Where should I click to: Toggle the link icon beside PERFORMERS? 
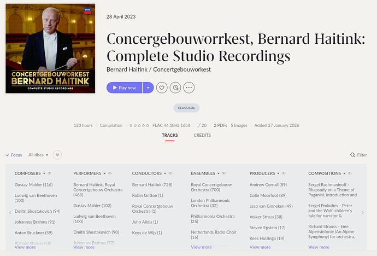[x=110, y=173]
